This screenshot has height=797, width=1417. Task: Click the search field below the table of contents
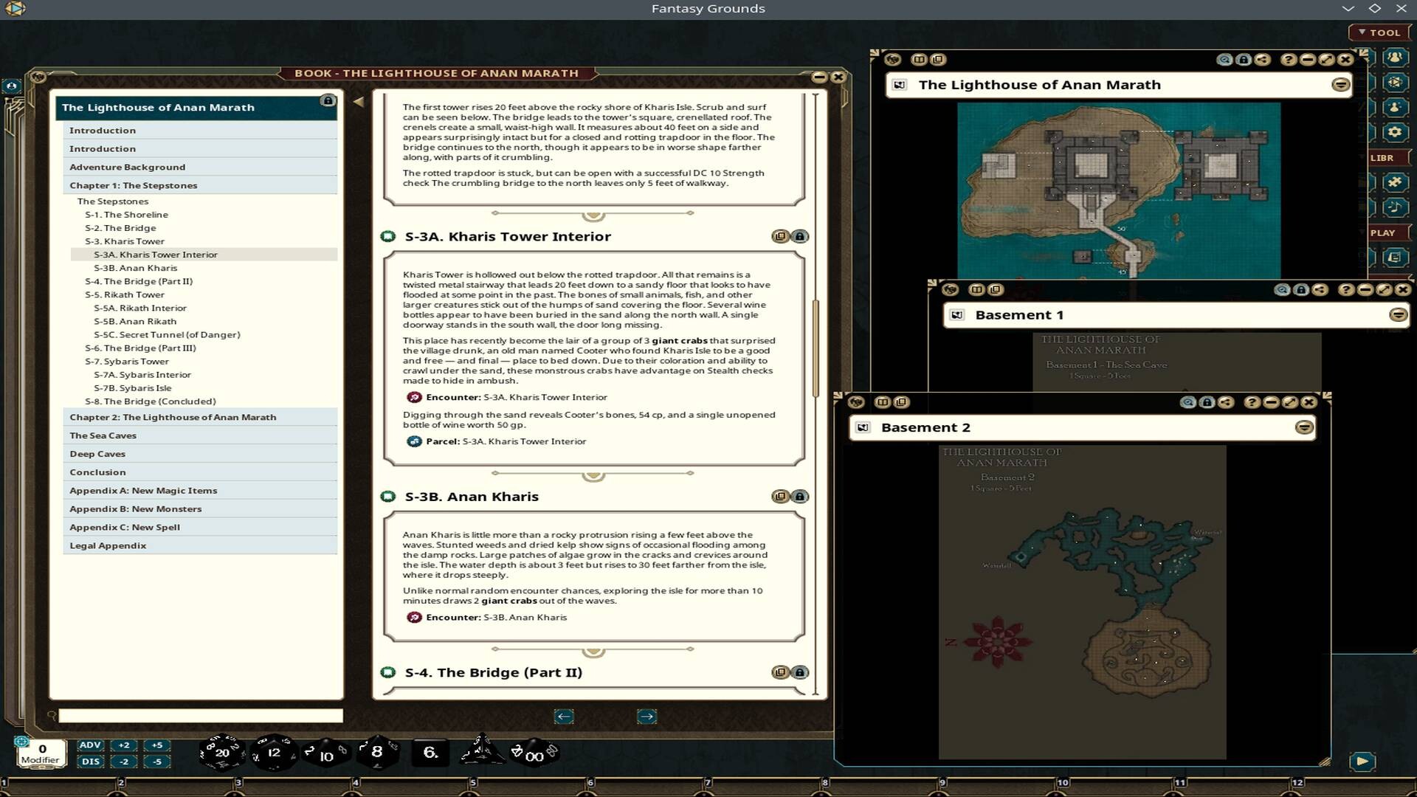tap(199, 717)
